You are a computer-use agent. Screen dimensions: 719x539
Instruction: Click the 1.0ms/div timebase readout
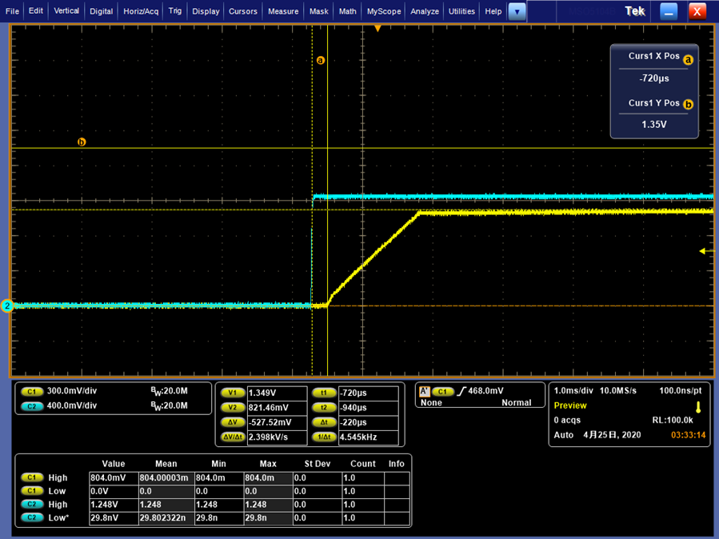pyautogui.click(x=573, y=391)
